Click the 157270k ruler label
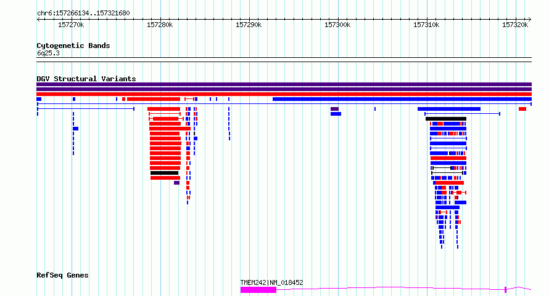This screenshot has height=296, width=549. (x=71, y=25)
